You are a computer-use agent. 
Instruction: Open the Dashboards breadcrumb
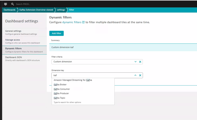[10, 10]
